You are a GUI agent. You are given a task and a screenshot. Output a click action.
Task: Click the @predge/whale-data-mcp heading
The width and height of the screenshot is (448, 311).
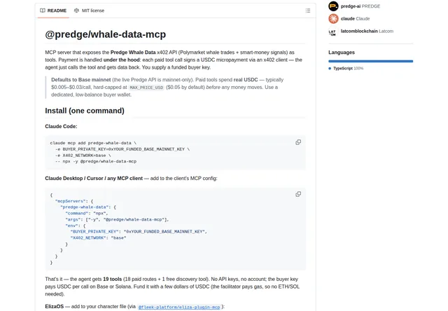(x=106, y=34)
